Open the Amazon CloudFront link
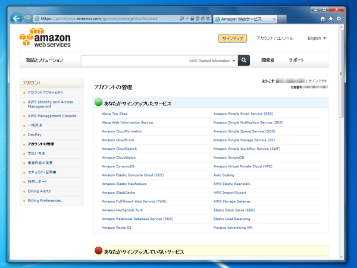The height and width of the screenshot is (268, 357). pos(118,140)
